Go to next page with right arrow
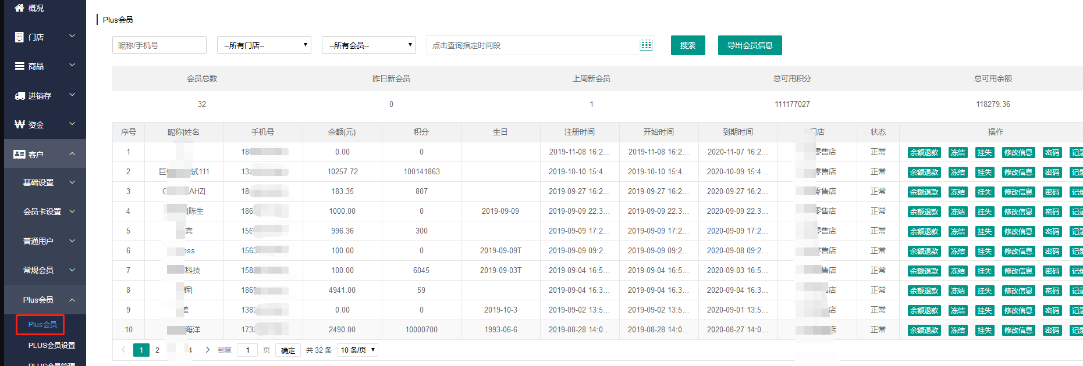Image resolution: width=1083 pixels, height=366 pixels. (x=208, y=350)
